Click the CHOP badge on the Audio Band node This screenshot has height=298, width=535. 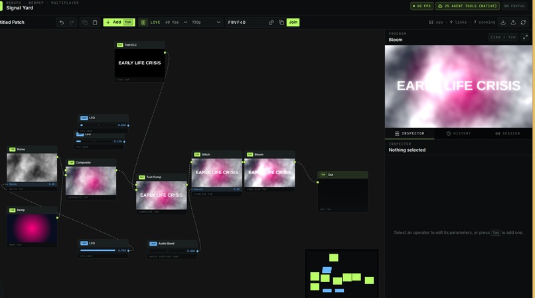153,244
